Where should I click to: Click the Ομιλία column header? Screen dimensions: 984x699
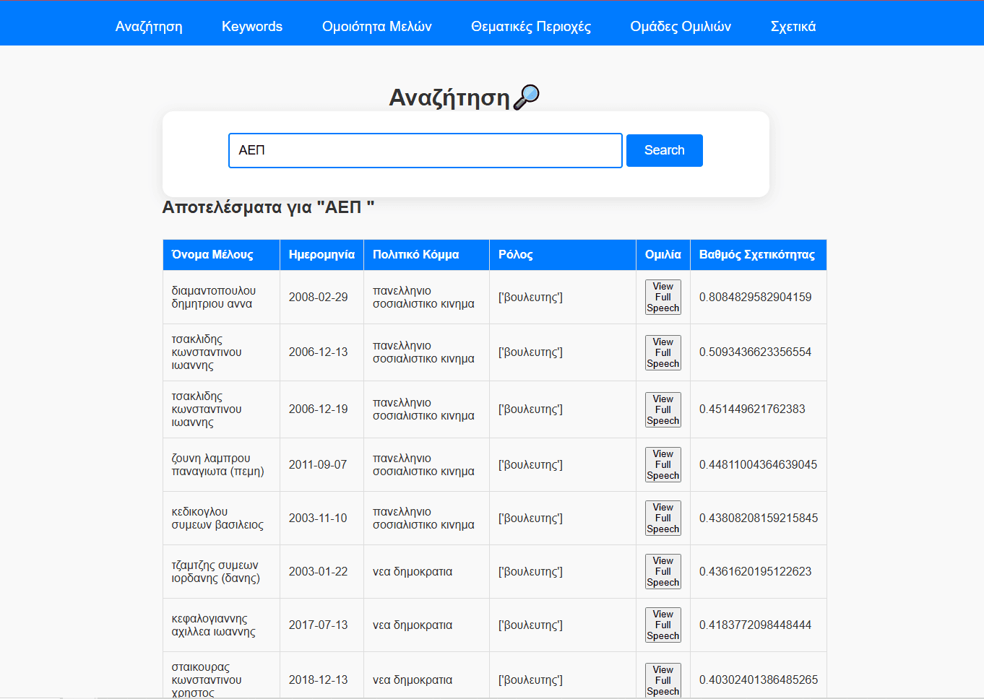tap(663, 255)
